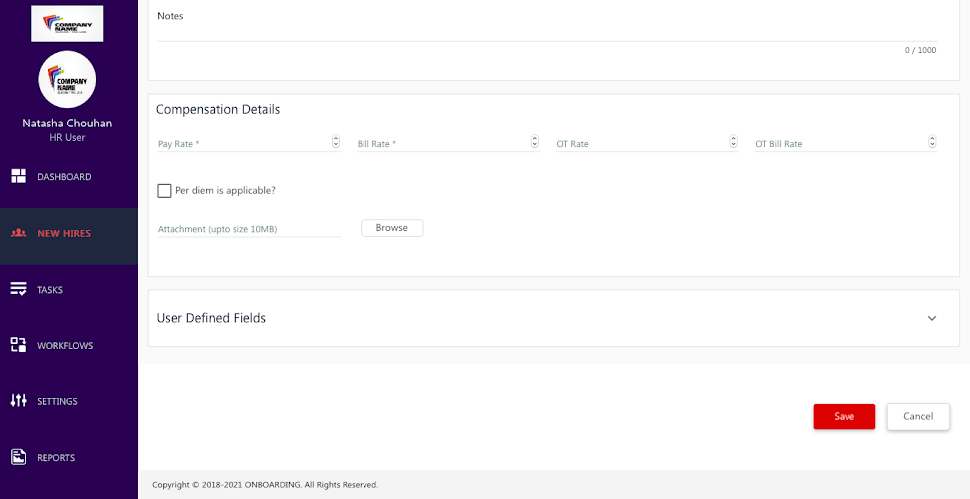Go to TASKS menu label
The width and height of the screenshot is (970, 499).
[x=50, y=290]
